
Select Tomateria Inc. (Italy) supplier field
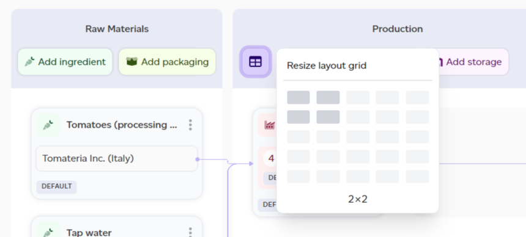click(x=117, y=158)
